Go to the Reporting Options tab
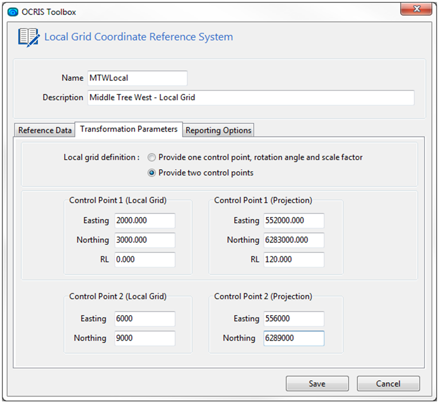Image resolution: width=439 pixels, height=404 pixels. (218, 130)
